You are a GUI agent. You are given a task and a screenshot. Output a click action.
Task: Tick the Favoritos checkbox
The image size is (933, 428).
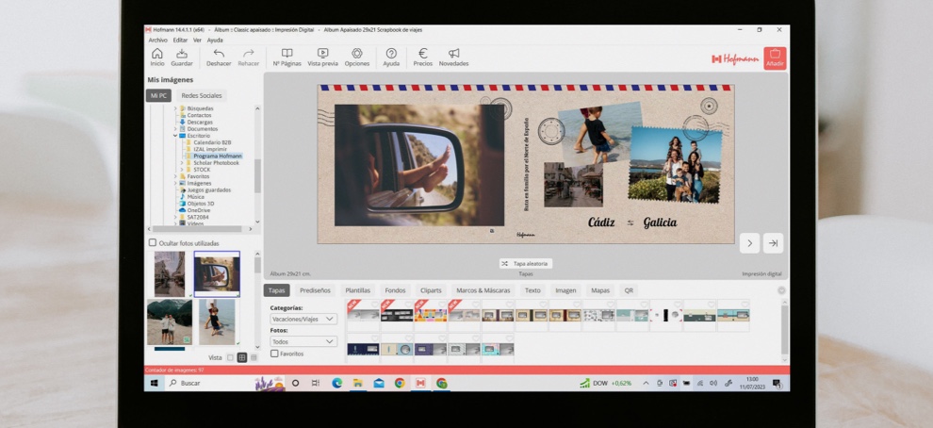pos(274,354)
